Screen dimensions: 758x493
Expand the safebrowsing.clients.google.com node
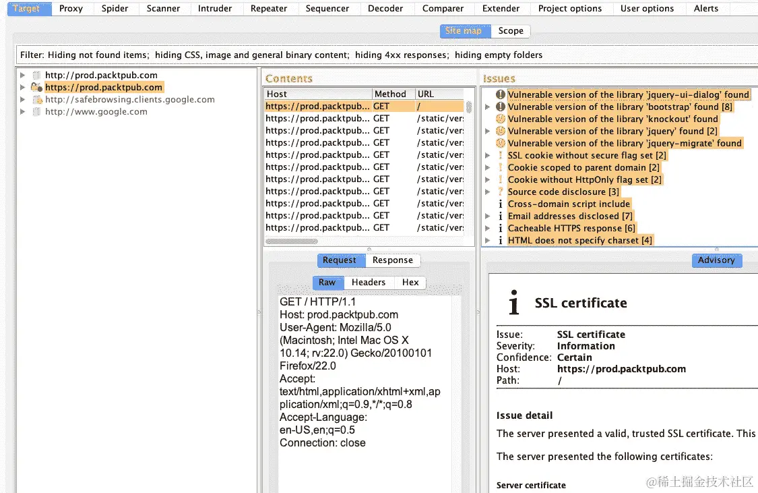[22, 99]
